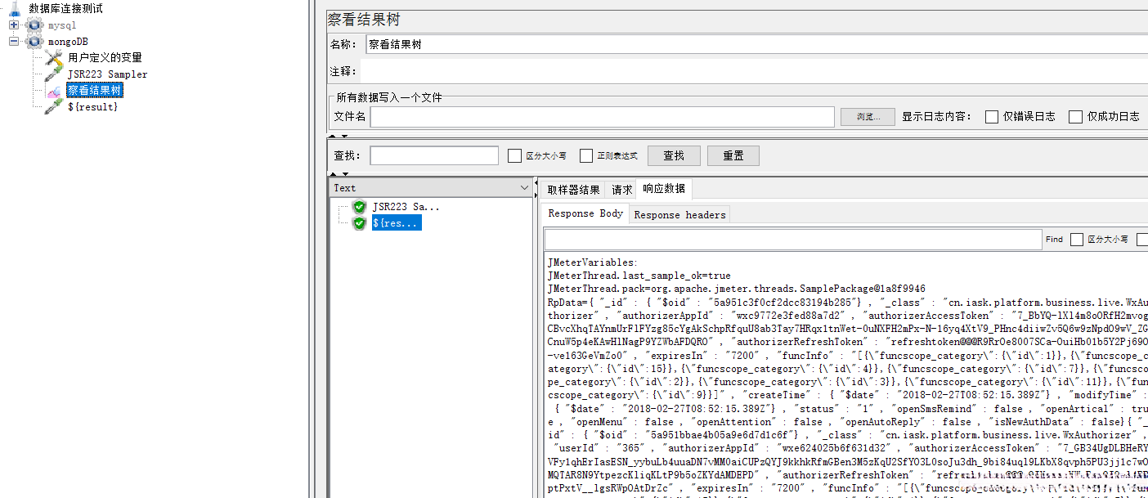Expand the mysql thread group node
Viewport: 1148px width, 498px height.
pyautogui.click(x=14, y=25)
